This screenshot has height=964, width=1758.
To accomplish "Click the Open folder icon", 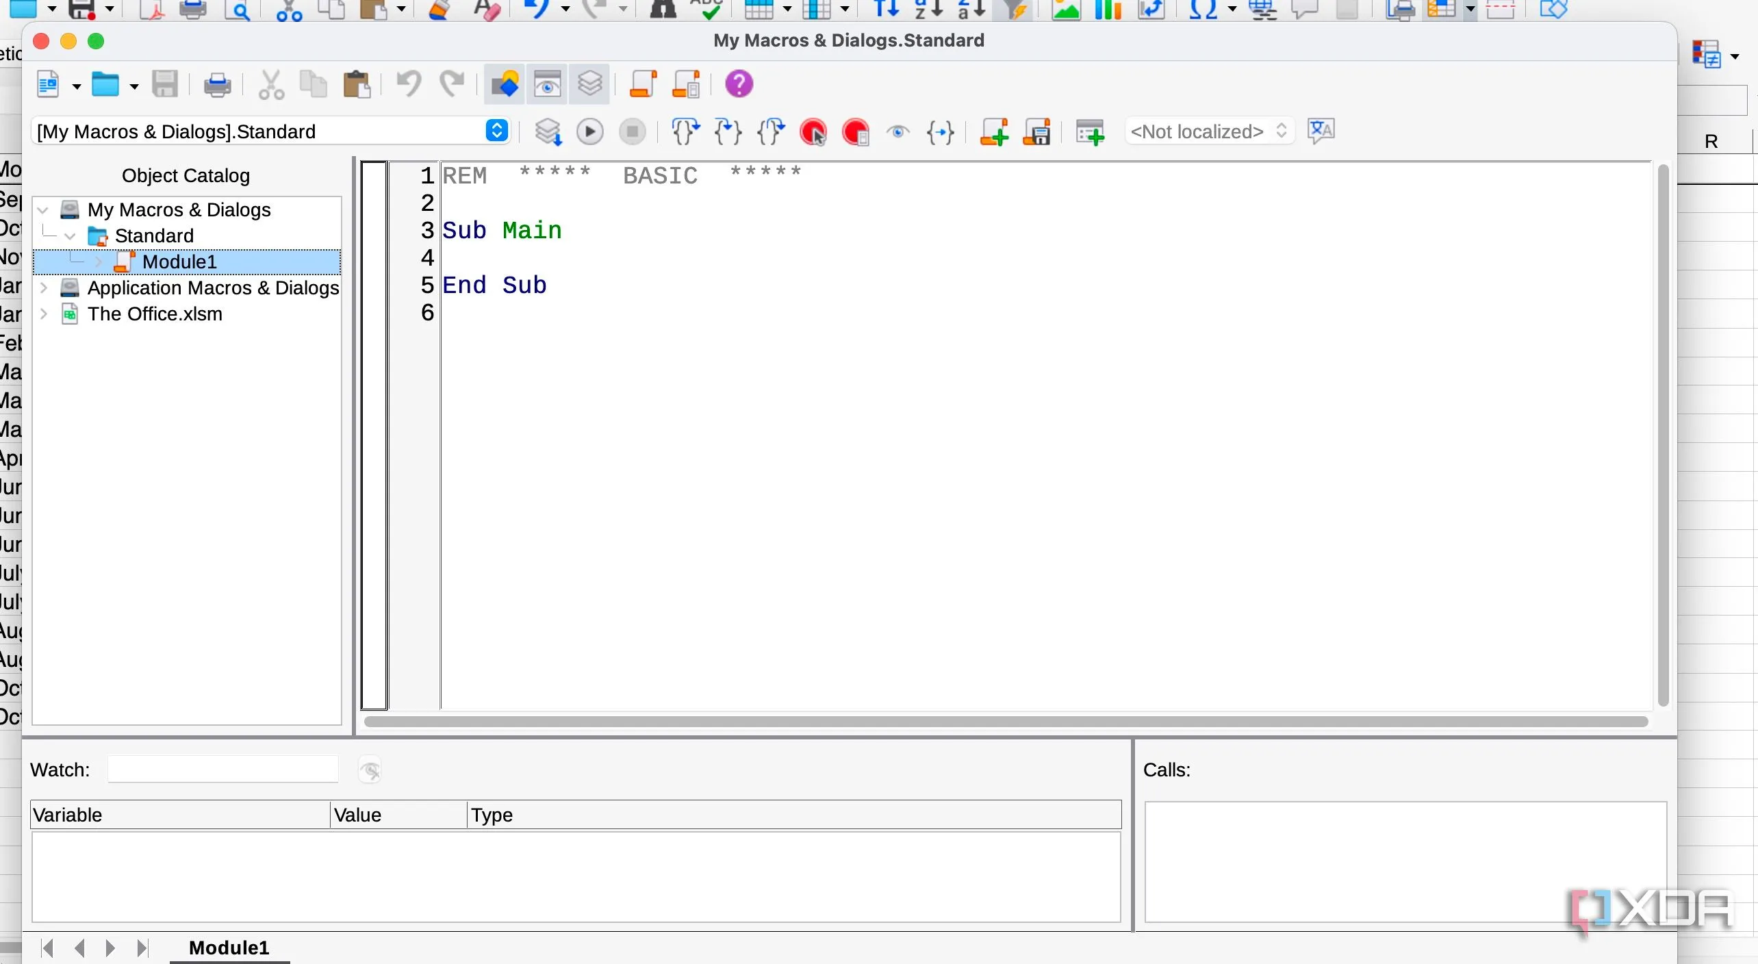I will pyautogui.click(x=105, y=85).
